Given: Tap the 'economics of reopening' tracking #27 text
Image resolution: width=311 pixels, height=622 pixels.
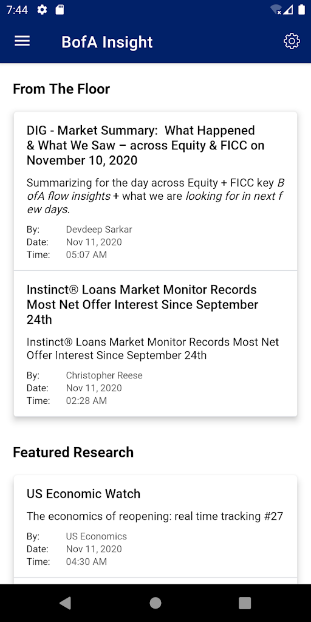Looking at the screenshot, I should [x=155, y=516].
